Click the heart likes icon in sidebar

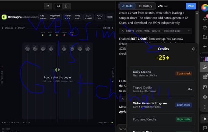coord(205,28)
